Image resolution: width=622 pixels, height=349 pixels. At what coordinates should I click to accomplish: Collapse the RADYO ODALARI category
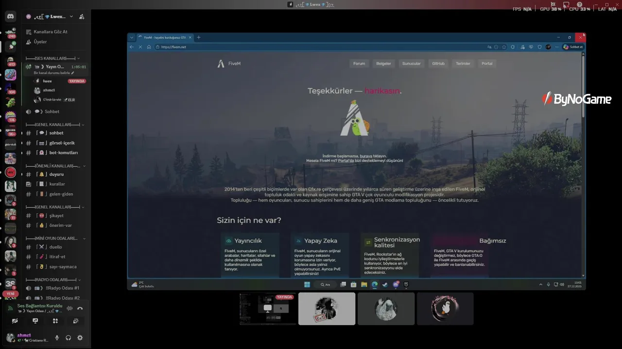[52, 280]
